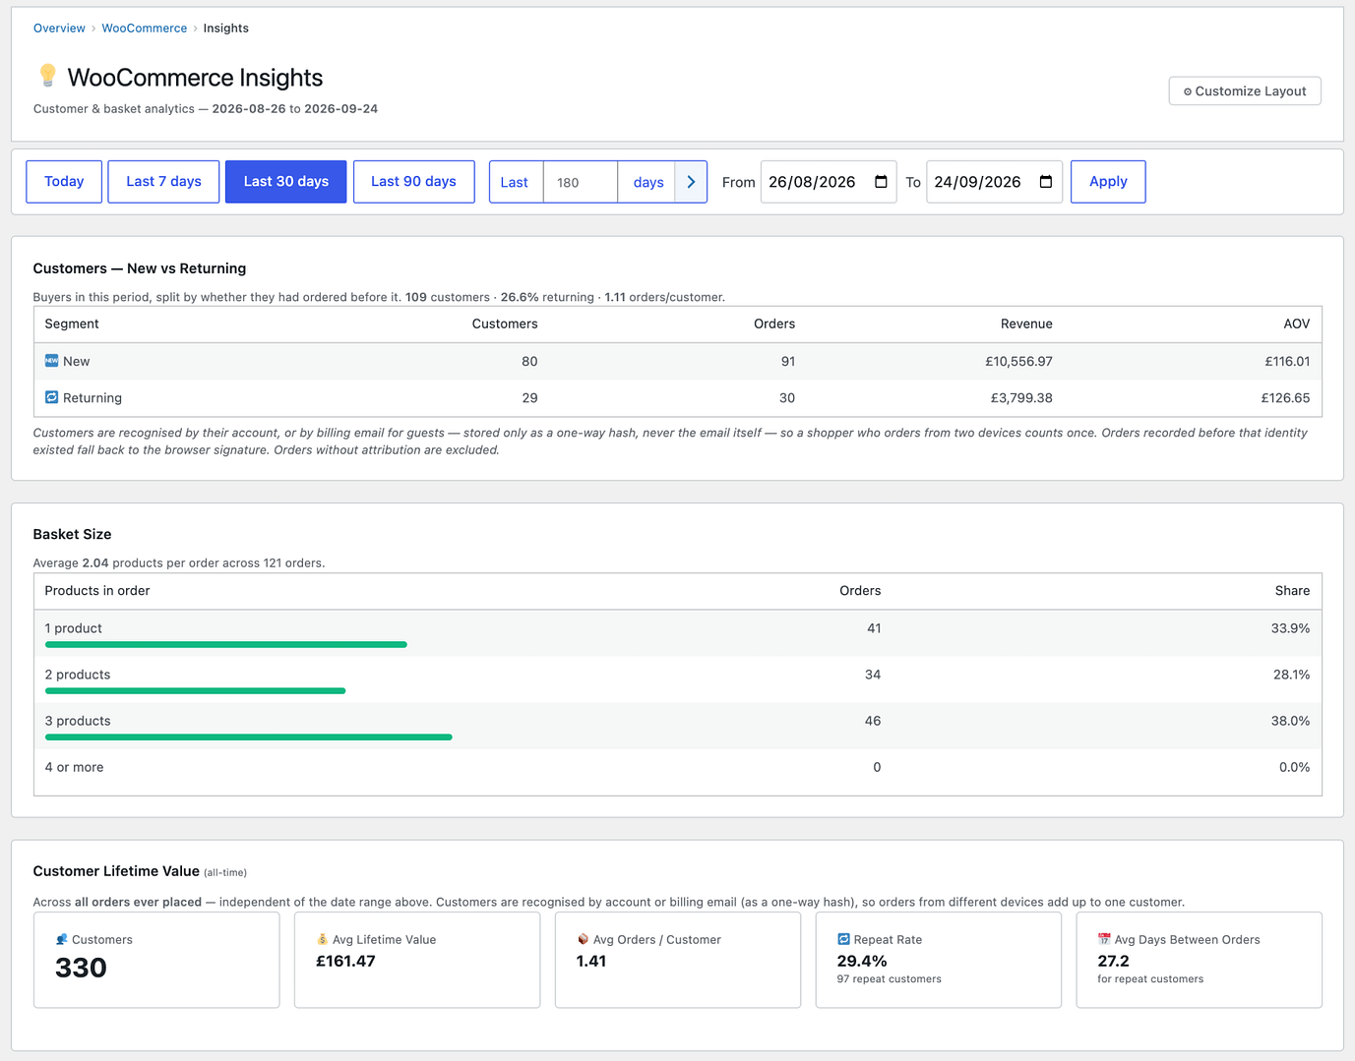
Task: Select the 38.0% share value
Action: (1290, 721)
